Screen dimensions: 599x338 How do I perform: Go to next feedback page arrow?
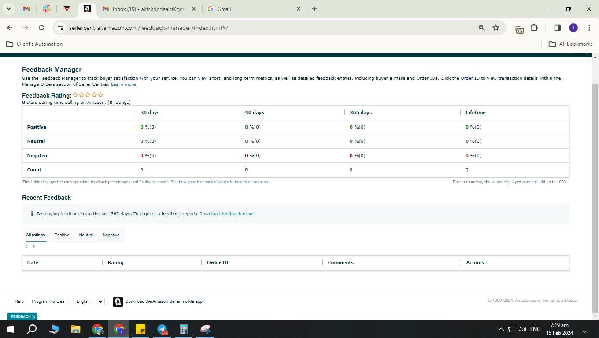tap(34, 246)
